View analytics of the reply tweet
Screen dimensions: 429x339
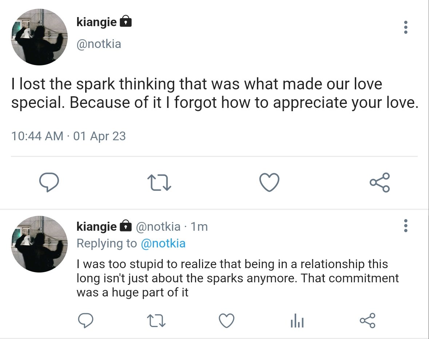click(297, 320)
